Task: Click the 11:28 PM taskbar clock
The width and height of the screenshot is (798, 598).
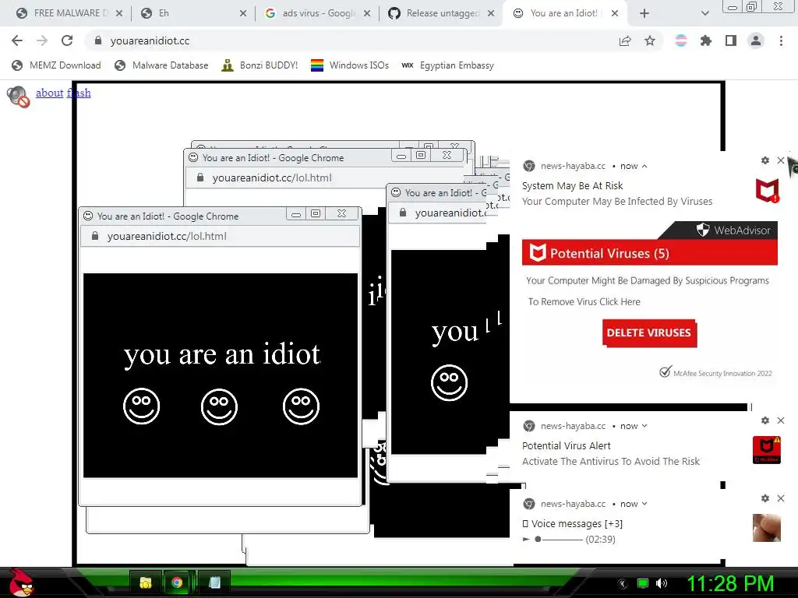Action: [x=730, y=583]
